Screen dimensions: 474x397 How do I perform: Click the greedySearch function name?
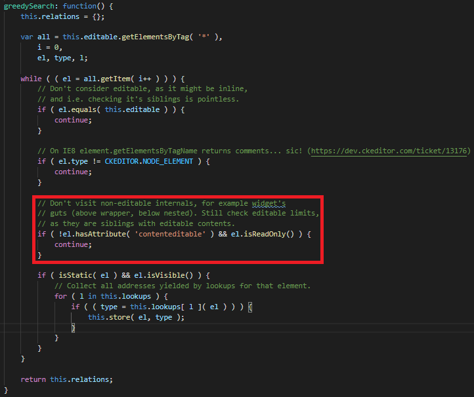pyautogui.click(x=29, y=6)
